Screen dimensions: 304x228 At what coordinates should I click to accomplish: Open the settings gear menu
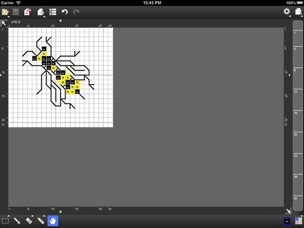(x=286, y=12)
